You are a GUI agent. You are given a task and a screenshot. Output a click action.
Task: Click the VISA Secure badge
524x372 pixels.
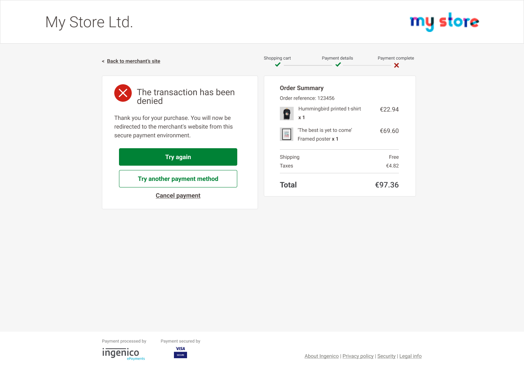coord(180,351)
